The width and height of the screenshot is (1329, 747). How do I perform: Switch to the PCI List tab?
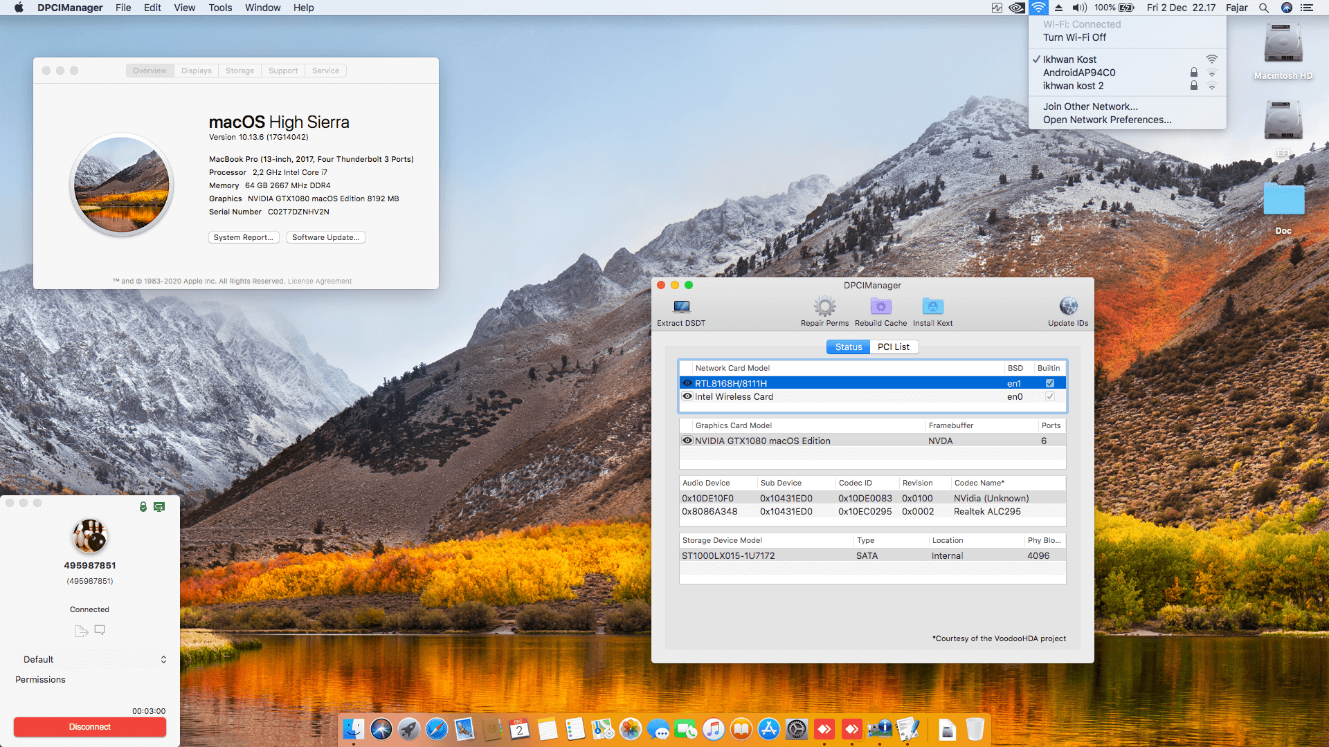[x=893, y=347]
